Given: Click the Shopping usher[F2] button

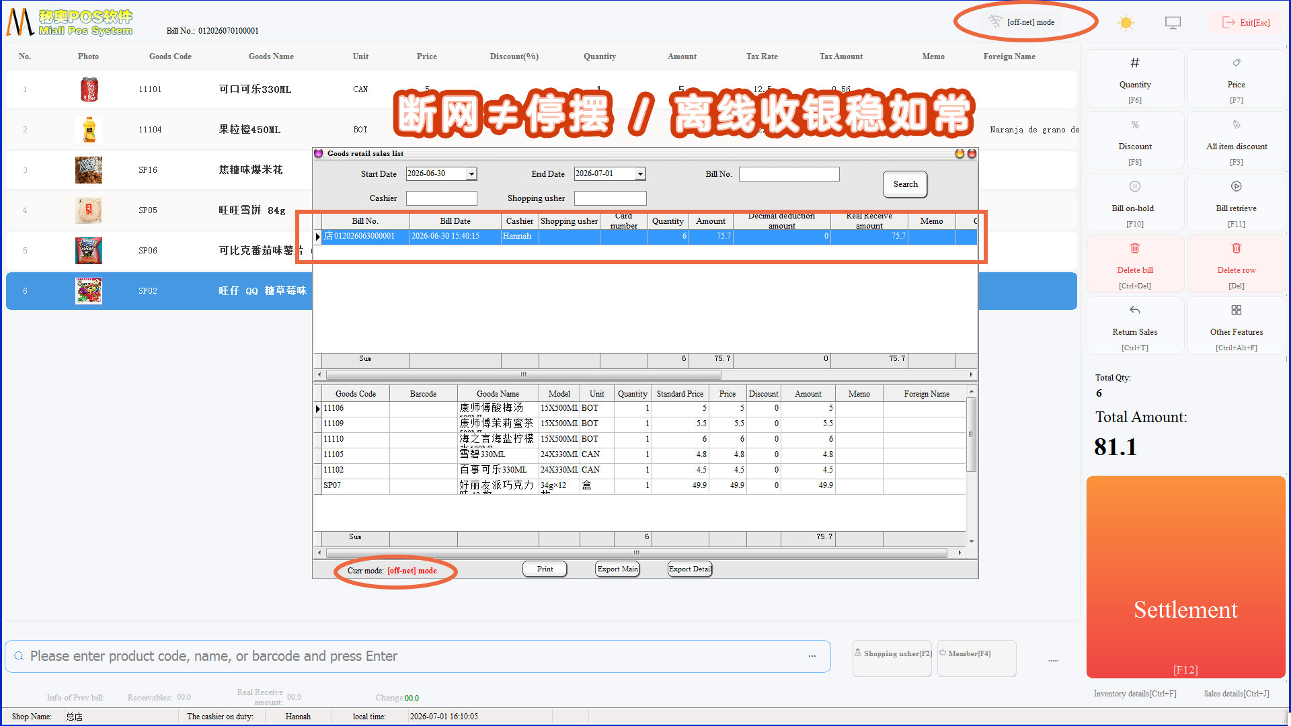Looking at the screenshot, I should click(x=892, y=658).
